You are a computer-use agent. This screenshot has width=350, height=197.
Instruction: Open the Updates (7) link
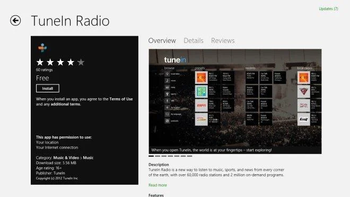pyautogui.click(x=328, y=8)
